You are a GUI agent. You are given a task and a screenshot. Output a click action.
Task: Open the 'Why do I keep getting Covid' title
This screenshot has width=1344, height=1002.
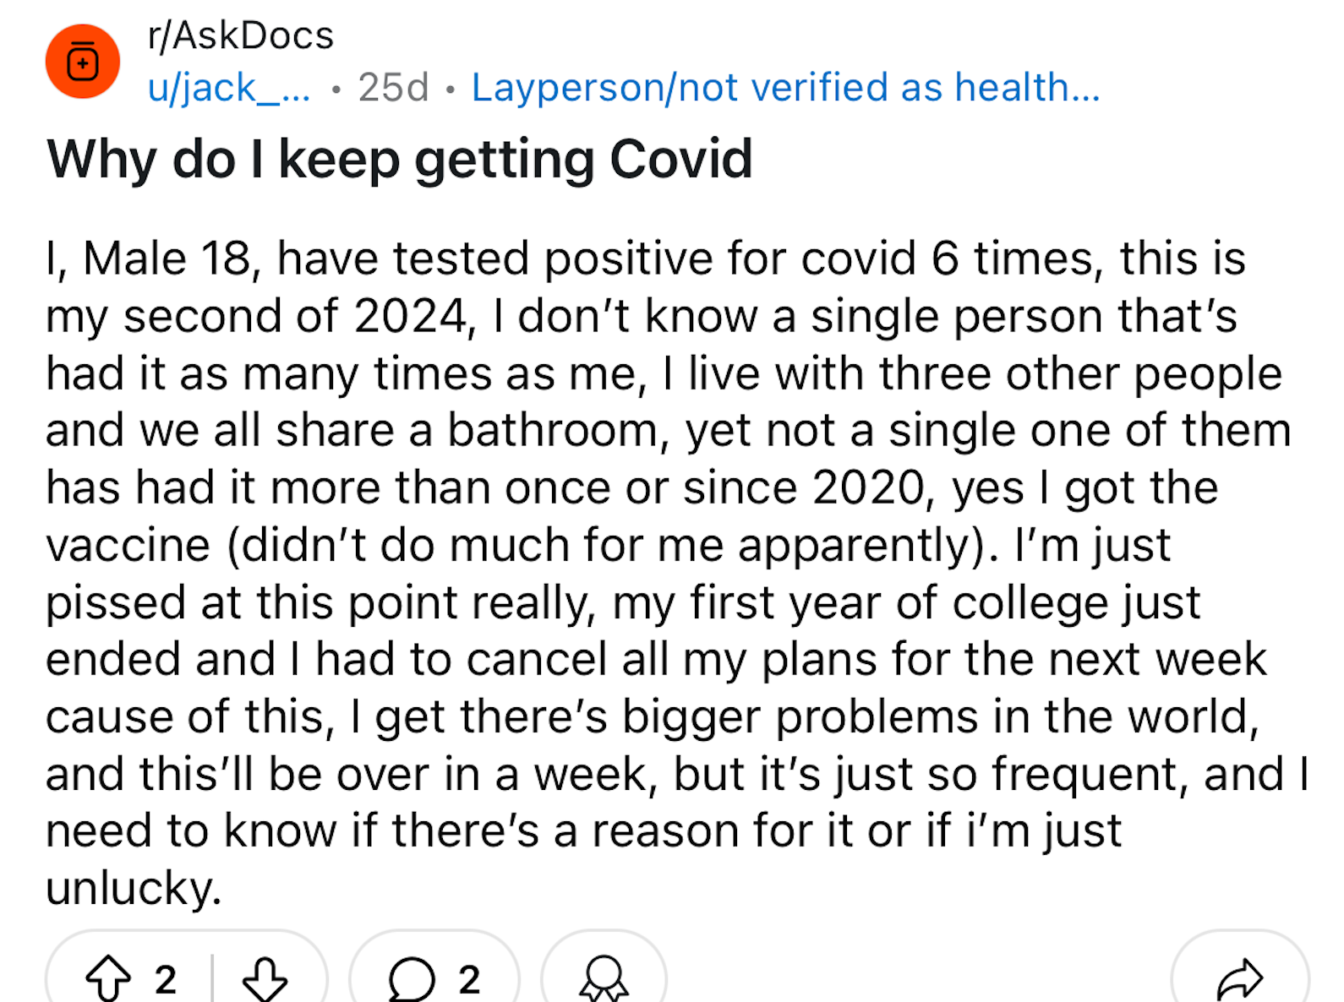pos(400,159)
